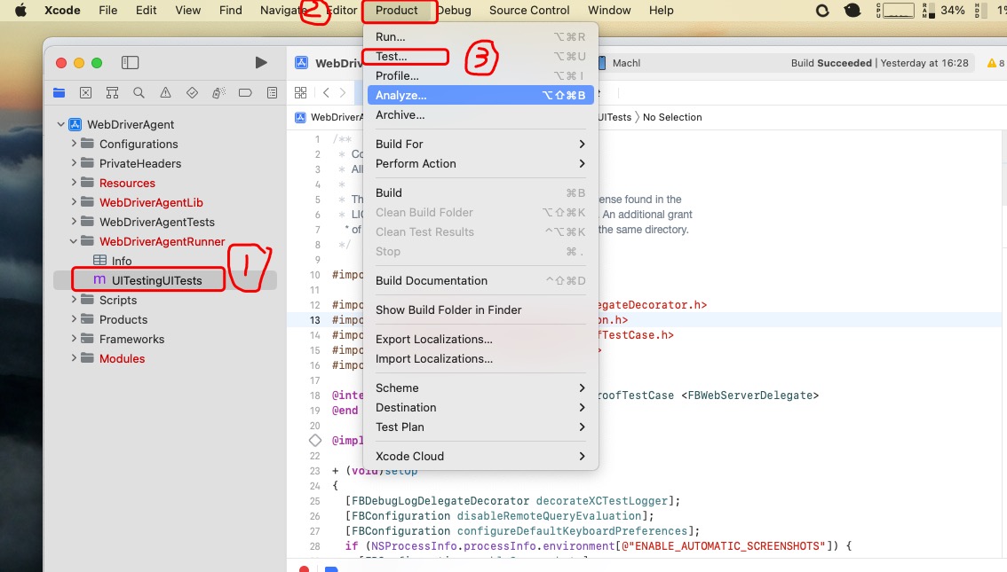Screen dimensions: 1007x572
Task: Choose Build from Product menu
Action: tap(480, 193)
